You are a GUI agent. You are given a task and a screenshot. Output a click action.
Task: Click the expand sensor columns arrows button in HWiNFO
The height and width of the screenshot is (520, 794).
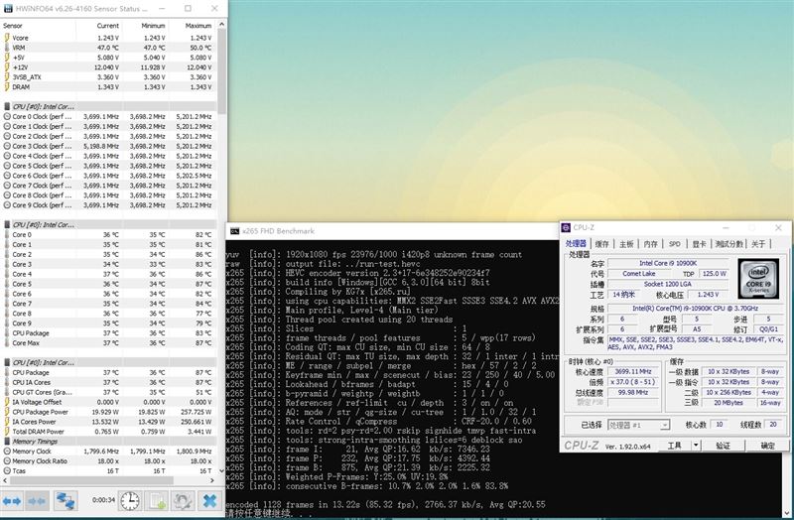(x=12, y=501)
